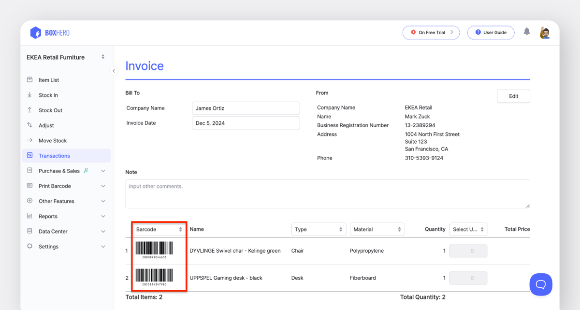Click the Adjust arrows icon
This screenshot has width=580, height=310.
[x=30, y=125]
